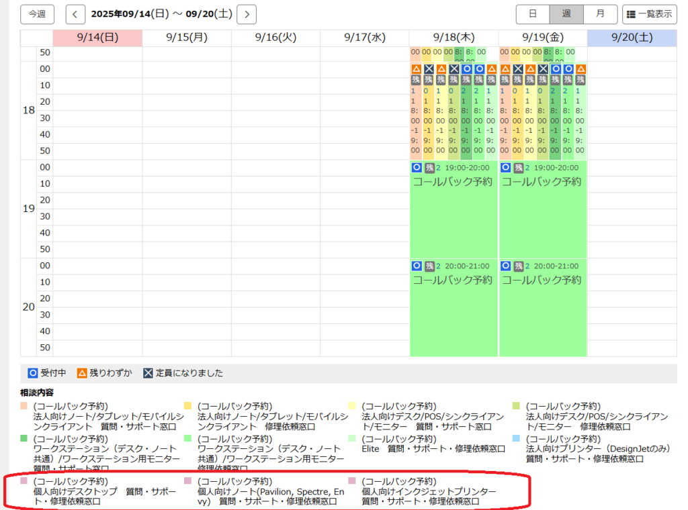688x510 pixels.
Task: Open コールバック予約 on 9/18 at 20:00-21:00
Action: [453, 280]
